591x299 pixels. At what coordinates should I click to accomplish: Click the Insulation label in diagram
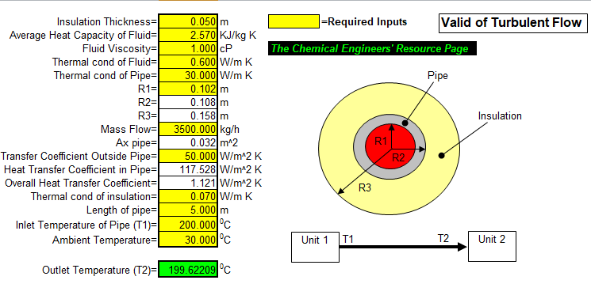500,115
